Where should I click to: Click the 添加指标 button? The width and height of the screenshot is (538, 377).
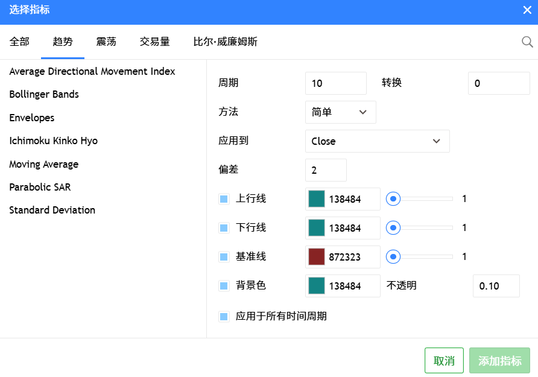coord(499,361)
